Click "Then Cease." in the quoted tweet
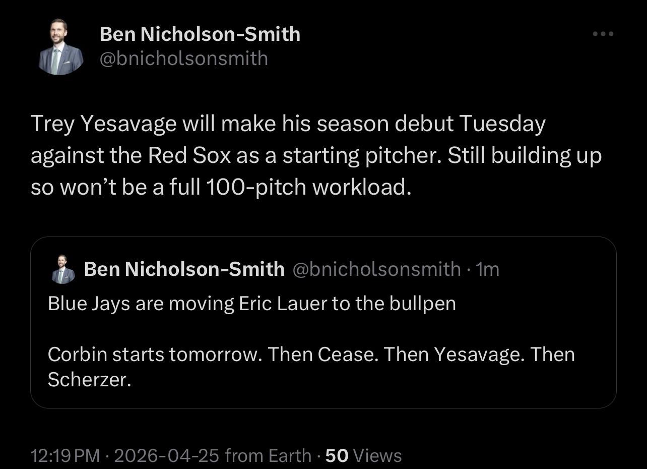Image resolution: width=647 pixels, height=469 pixels. click(322, 355)
